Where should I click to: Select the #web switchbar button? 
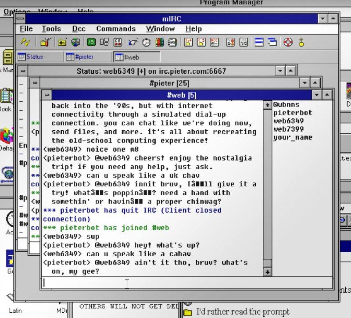point(137,57)
